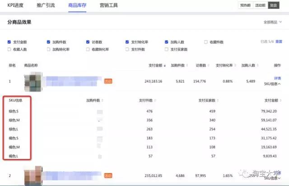Screen dimensions: 289x186
Task: Collapse SKU信息 for product 1
Action: click(x=273, y=84)
